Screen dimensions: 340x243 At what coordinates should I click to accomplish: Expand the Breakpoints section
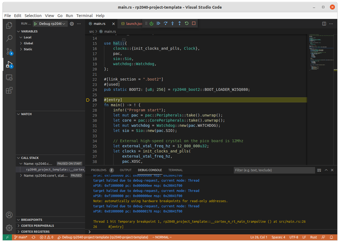click(31, 220)
